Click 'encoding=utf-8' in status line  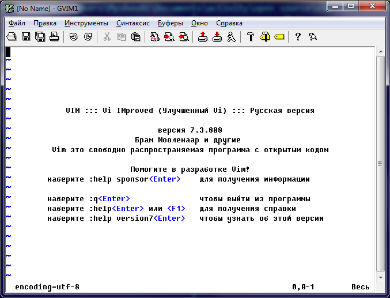point(47,287)
